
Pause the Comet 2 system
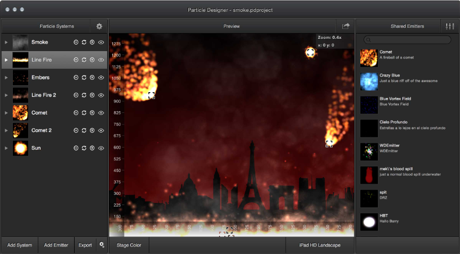tap(92, 130)
